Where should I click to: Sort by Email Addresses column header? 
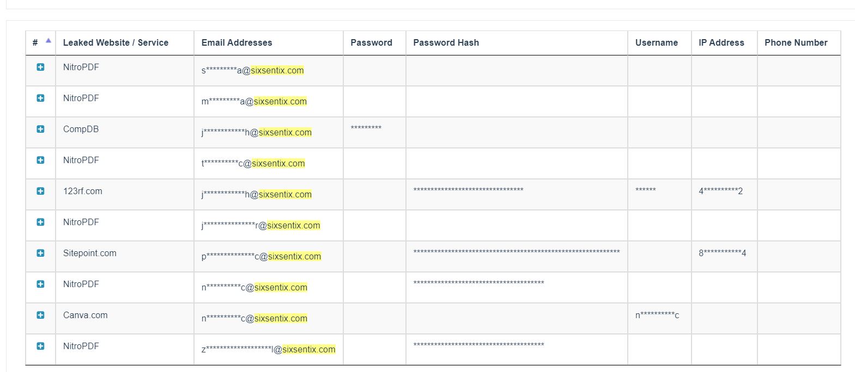pos(237,42)
